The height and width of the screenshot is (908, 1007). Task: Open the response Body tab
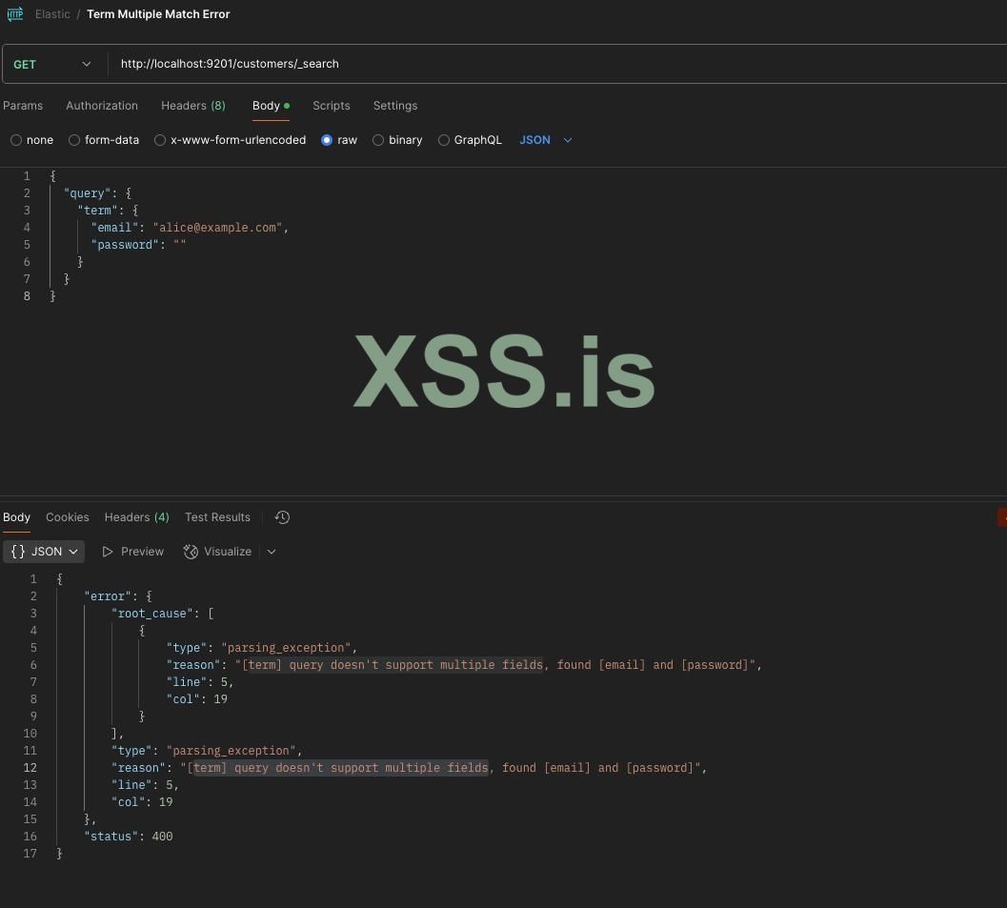point(17,517)
